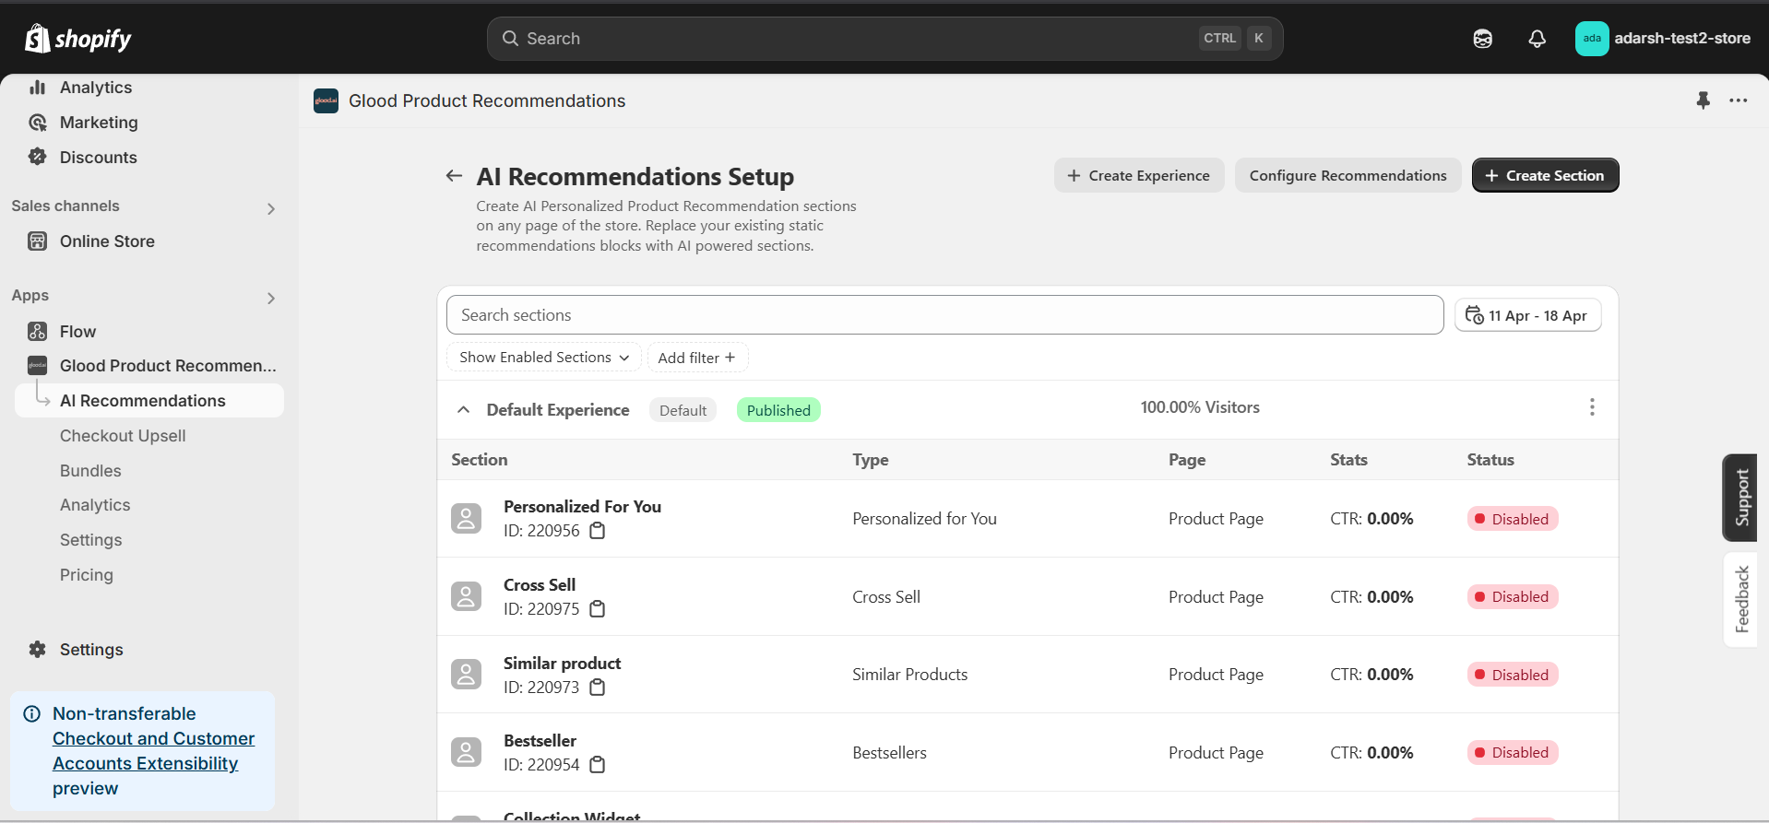Open the Cross Sell section name

click(x=540, y=585)
